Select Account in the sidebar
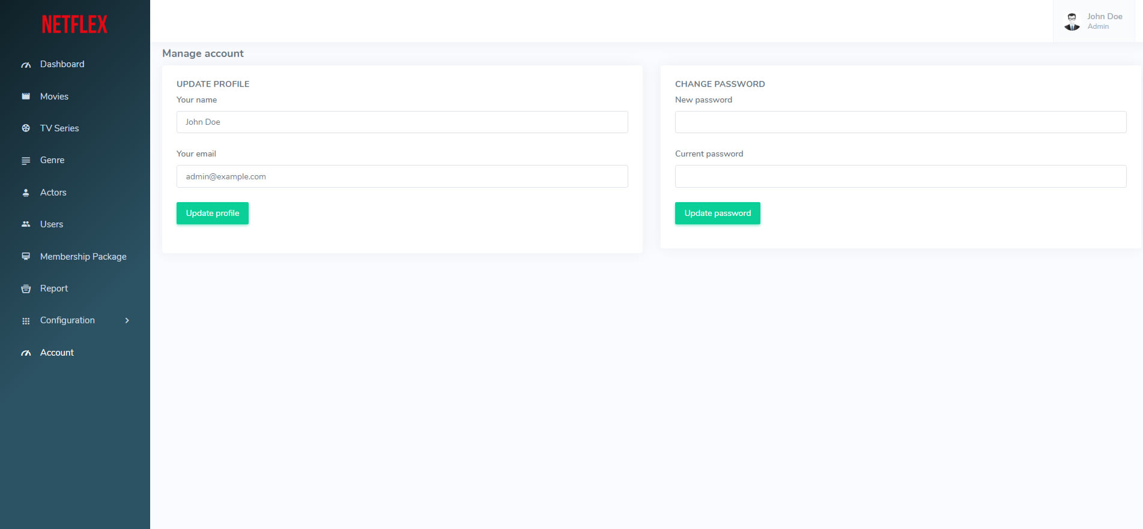Viewport: 1143px width, 529px height. click(x=75, y=353)
